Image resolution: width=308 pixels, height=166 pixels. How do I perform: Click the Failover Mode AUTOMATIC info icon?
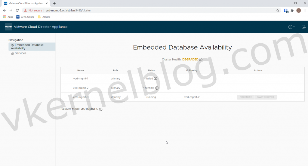tap(101, 109)
